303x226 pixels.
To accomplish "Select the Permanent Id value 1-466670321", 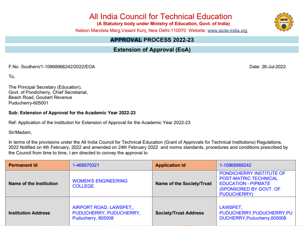I will 86,165.
